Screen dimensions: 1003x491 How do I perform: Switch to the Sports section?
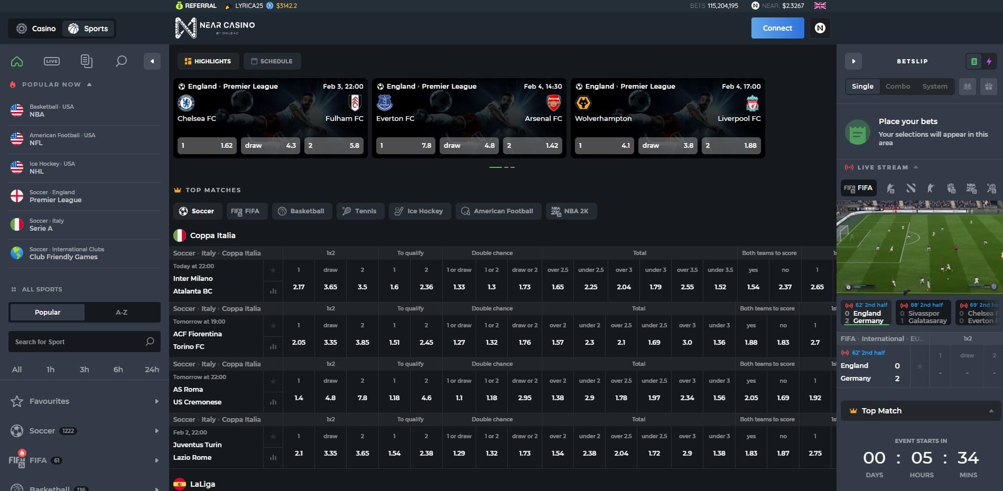pos(88,29)
